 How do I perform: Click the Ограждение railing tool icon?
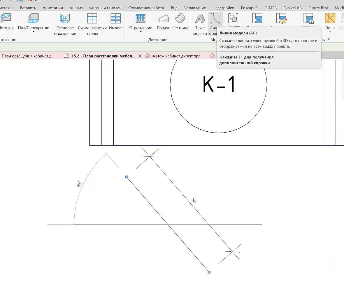[141, 18]
